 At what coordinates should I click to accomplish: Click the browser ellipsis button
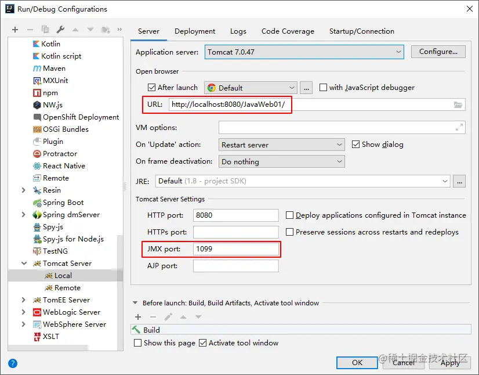(306, 88)
